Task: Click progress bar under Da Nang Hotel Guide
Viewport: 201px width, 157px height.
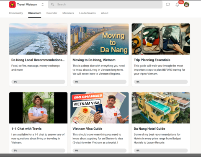Action: click(x=161, y=151)
